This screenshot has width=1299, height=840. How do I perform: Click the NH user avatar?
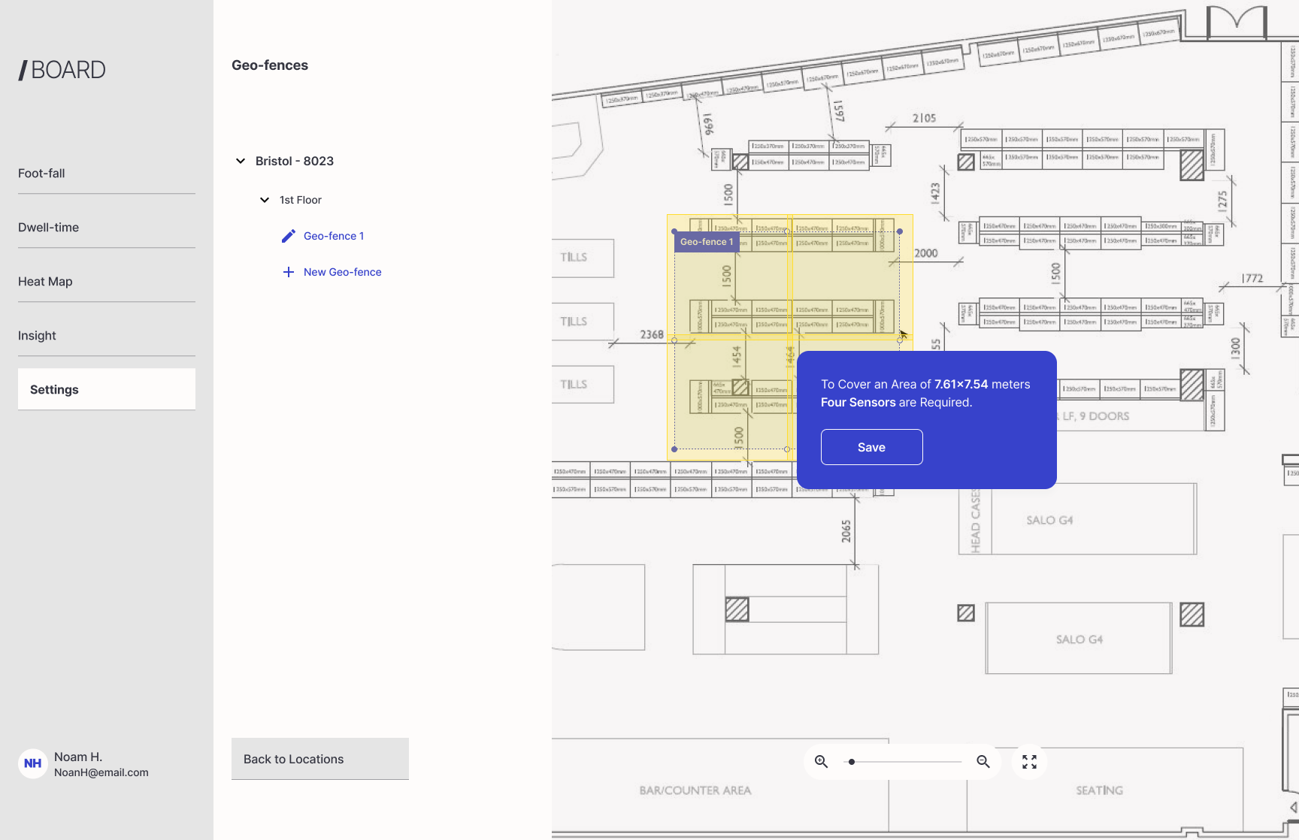click(33, 763)
